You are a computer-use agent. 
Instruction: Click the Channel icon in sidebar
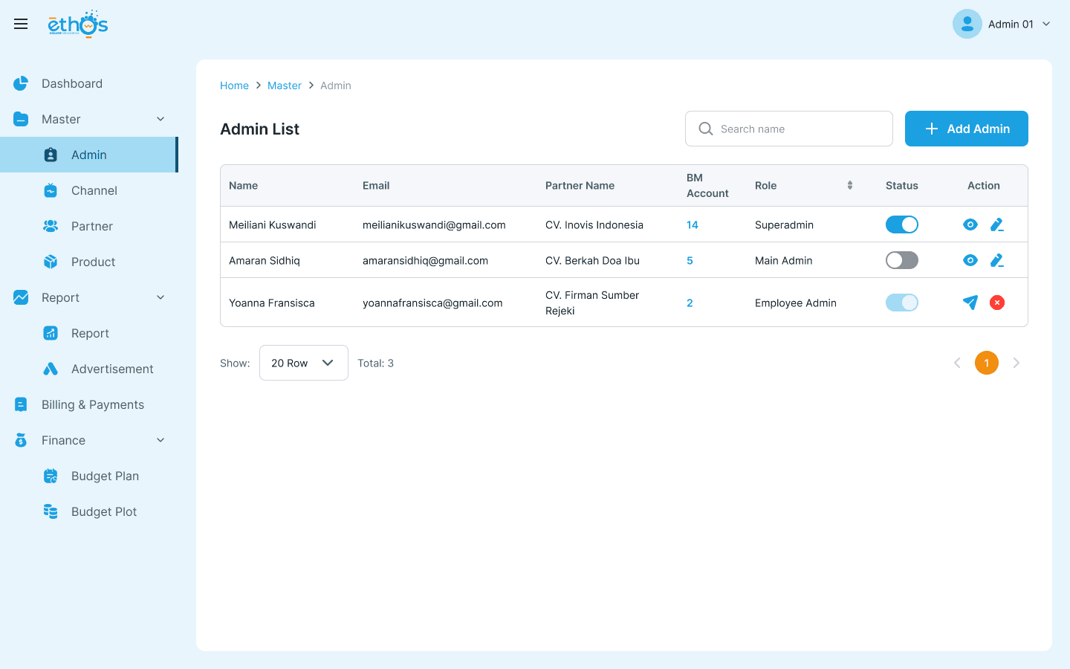(x=51, y=190)
